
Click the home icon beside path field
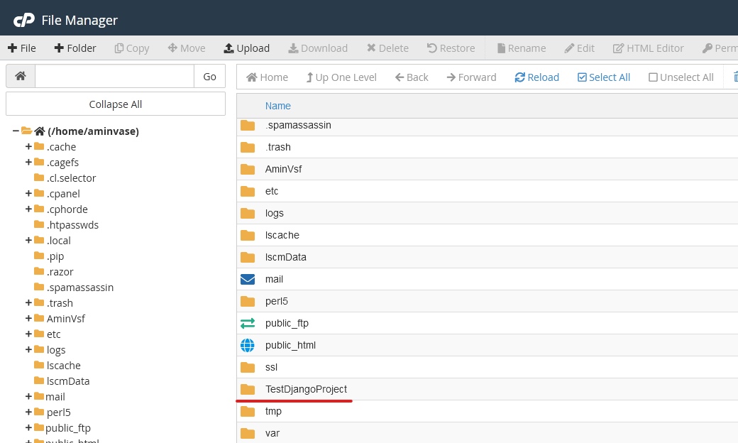click(21, 77)
